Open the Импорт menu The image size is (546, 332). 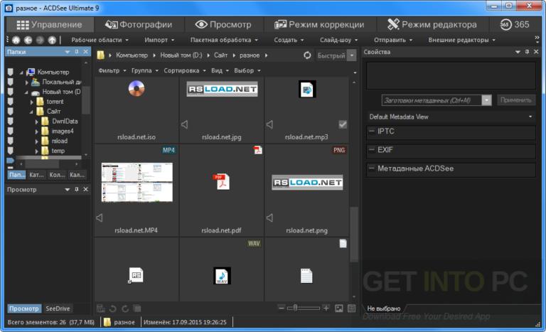pyautogui.click(x=159, y=40)
